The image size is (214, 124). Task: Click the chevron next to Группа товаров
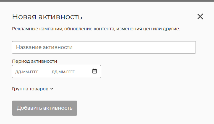(52, 89)
